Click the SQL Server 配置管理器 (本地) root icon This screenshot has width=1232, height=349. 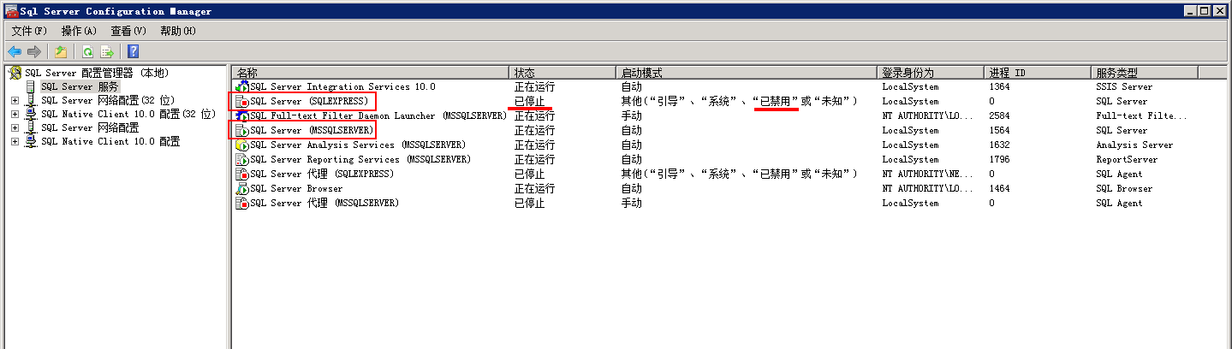click(x=15, y=73)
